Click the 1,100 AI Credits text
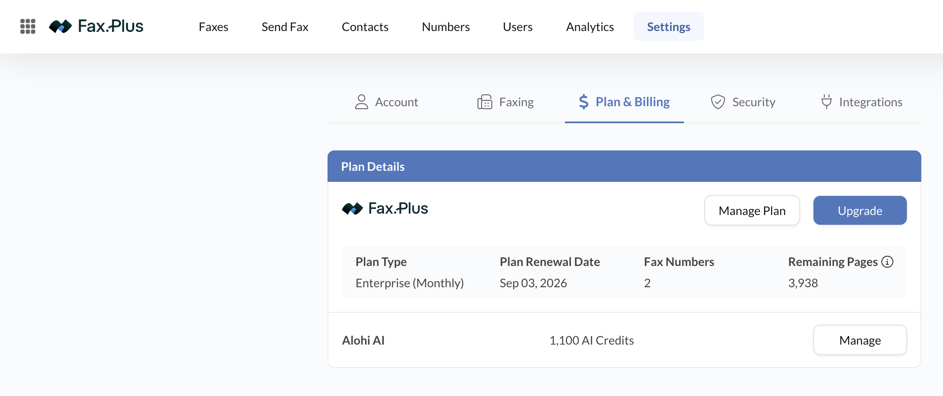The image size is (943, 396). coord(592,340)
